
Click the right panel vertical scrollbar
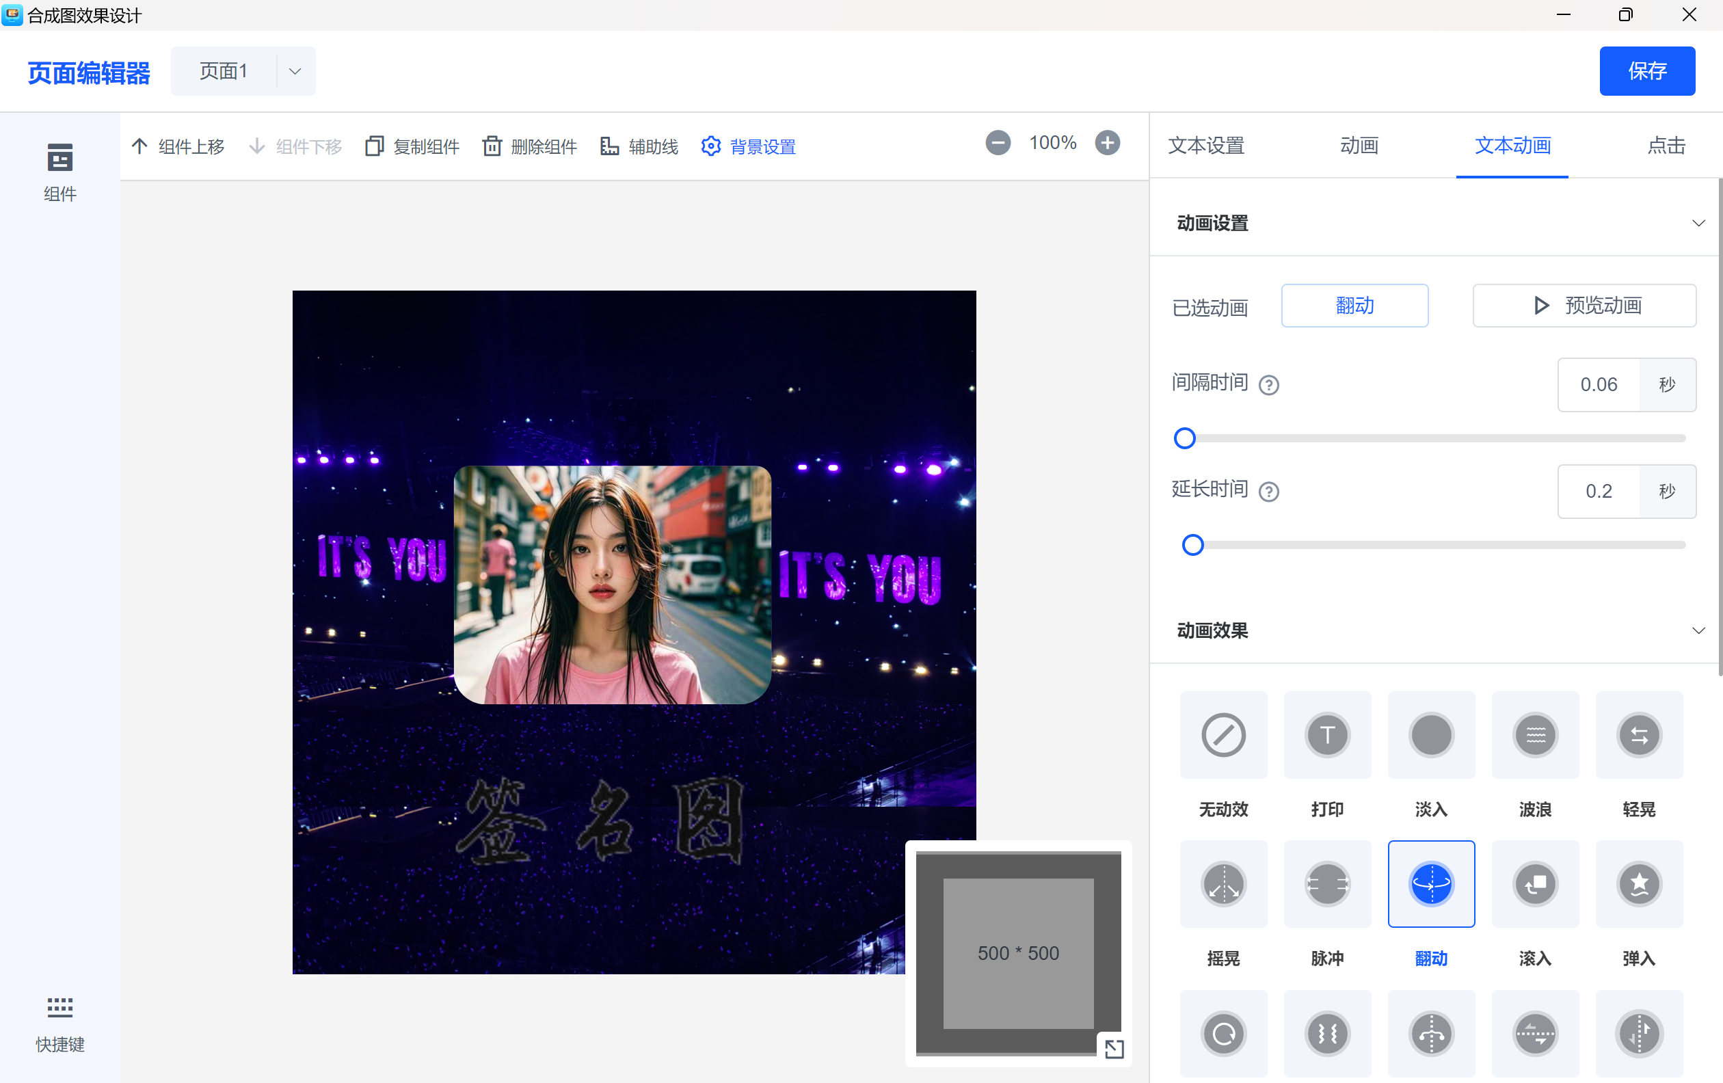click(x=1719, y=428)
